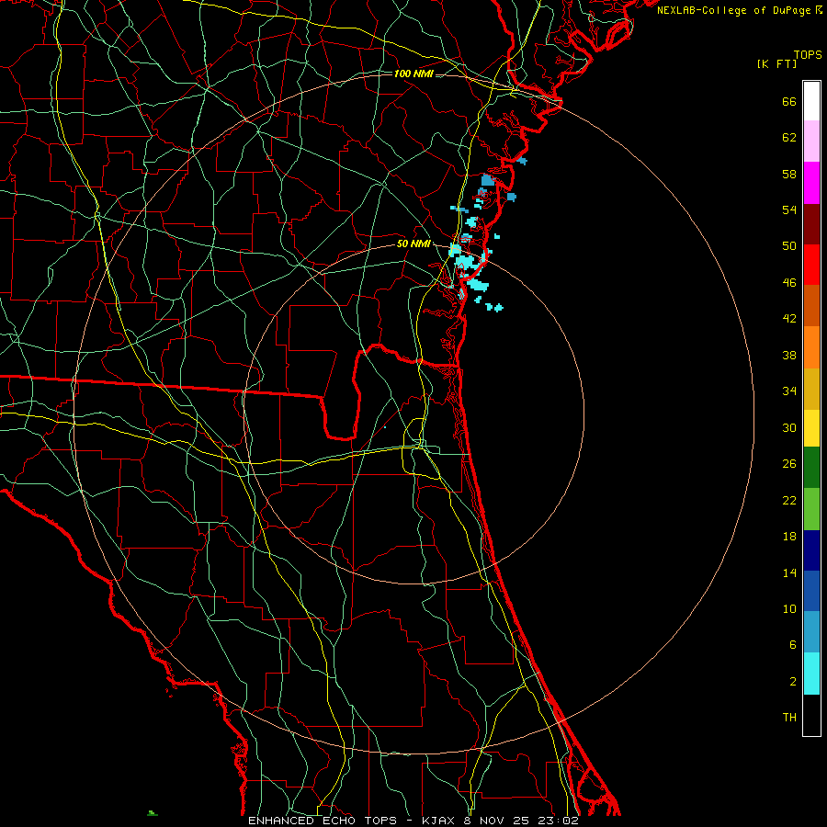Click the small green echo near the caption
Screen dimensions: 827x827
tap(152, 813)
